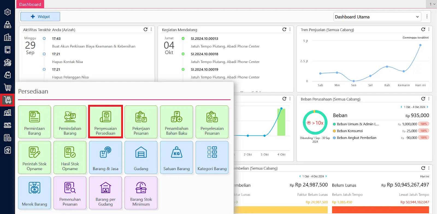Go to next date range in Beban widget

click(x=427, y=107)
